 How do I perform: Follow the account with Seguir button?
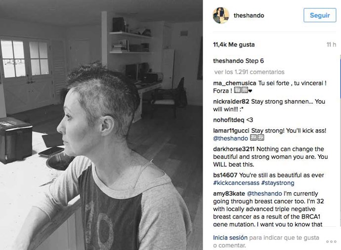(320, 15)
